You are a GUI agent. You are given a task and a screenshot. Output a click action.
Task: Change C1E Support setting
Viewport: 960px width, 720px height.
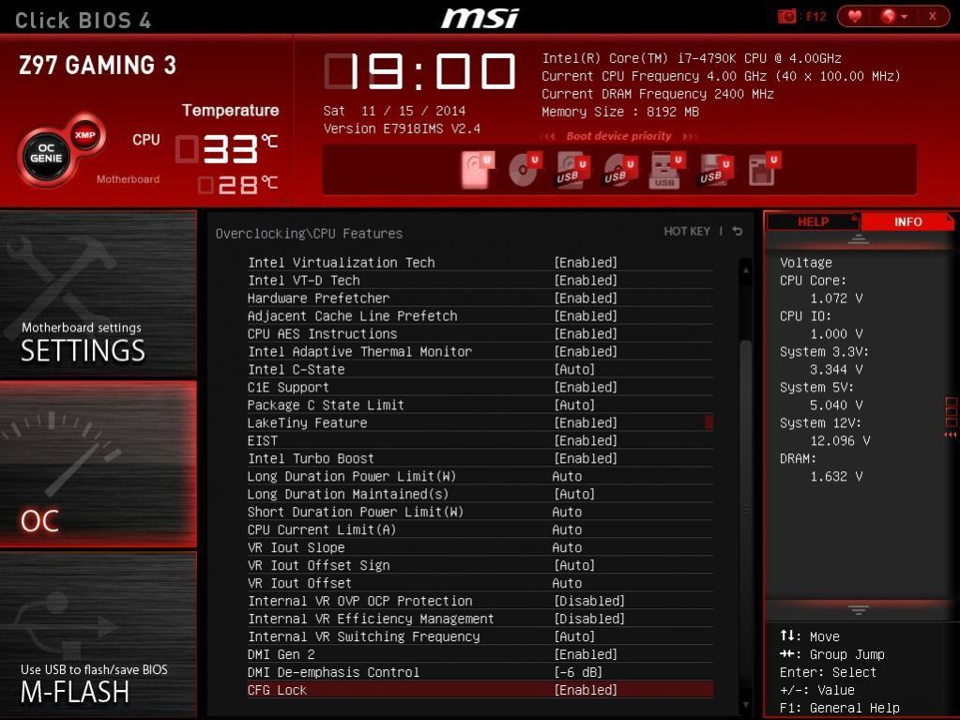point(586,387)
